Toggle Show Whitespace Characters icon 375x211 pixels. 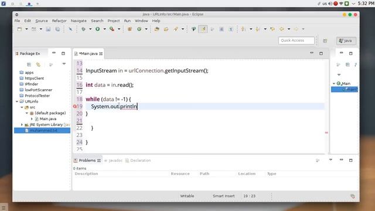(x=231, y=29)
